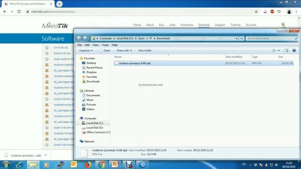Click the Home link on MikroTik
This screenshot has height=169, width=301.
(137, 25)
